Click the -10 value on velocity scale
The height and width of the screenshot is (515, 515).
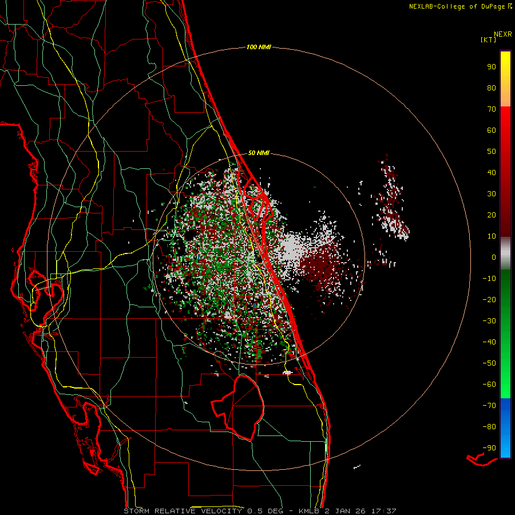[x=489, y=279]
